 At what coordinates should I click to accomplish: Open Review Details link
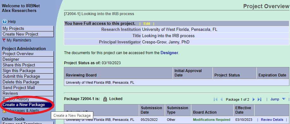[x=272, y=120]
